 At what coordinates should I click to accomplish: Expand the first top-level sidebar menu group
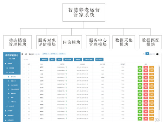(x=12, y=64)
